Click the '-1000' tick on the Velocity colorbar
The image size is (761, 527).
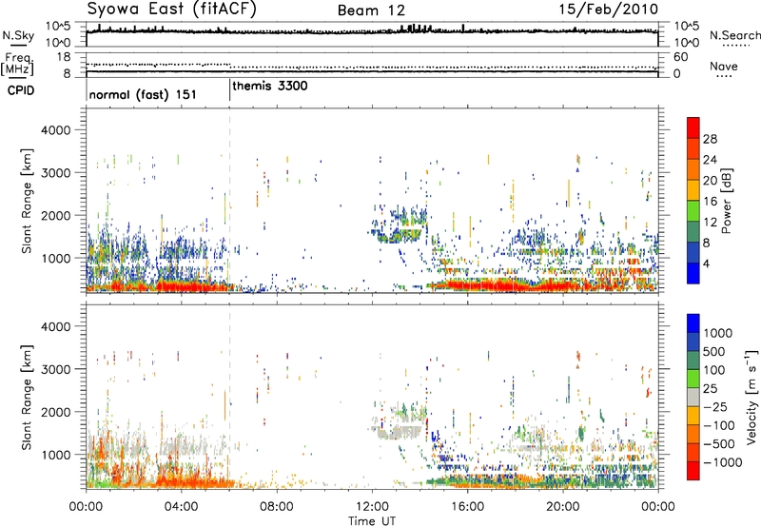click(x=723, y=462)
